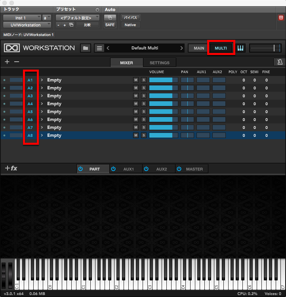Solo part A4

[144, 104]
